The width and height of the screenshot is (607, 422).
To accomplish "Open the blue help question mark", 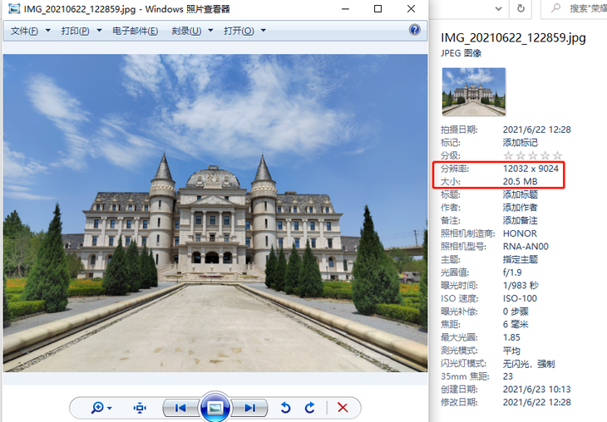I will click(415, 30).
